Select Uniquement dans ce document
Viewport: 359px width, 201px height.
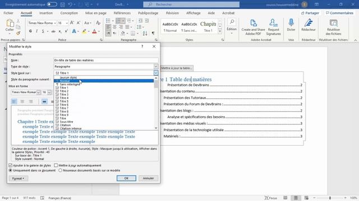(10, 170)
